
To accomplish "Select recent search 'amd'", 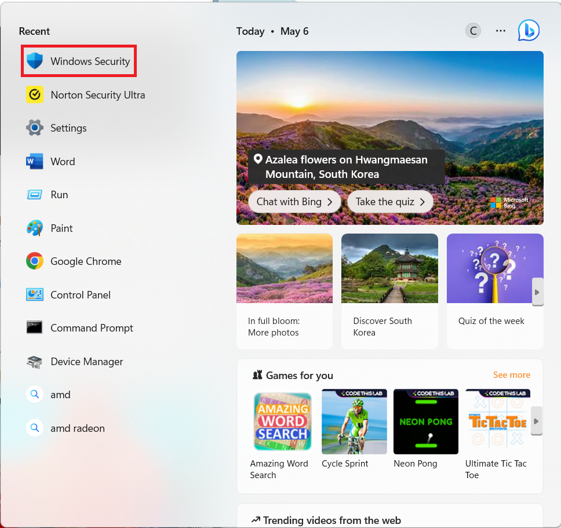I will coord(60,395).
